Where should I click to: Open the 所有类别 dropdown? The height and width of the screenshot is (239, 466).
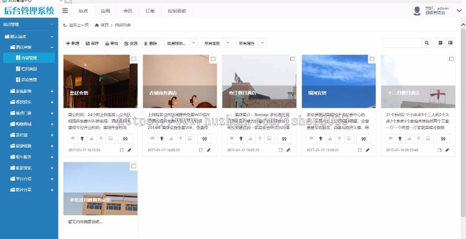pyautogui.click(x=216, y=43)
